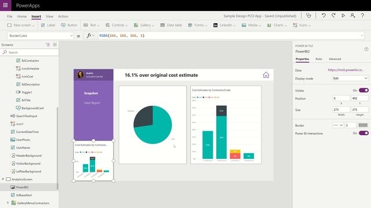
Task: Open the Power BI data link
Action: (345, 70)
